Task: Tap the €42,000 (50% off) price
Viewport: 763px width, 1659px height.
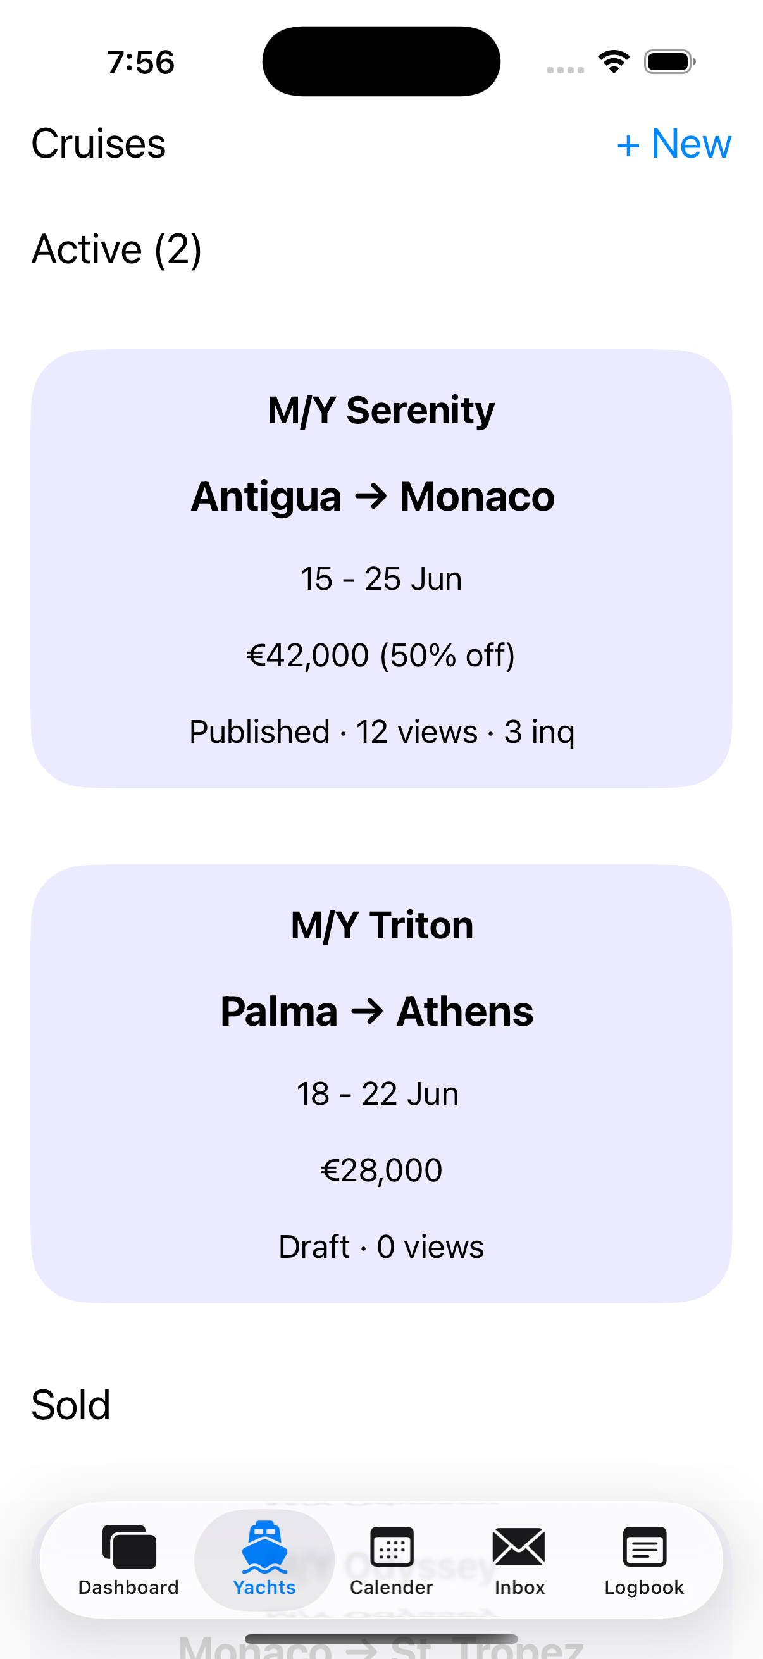Action: [381, 656]
